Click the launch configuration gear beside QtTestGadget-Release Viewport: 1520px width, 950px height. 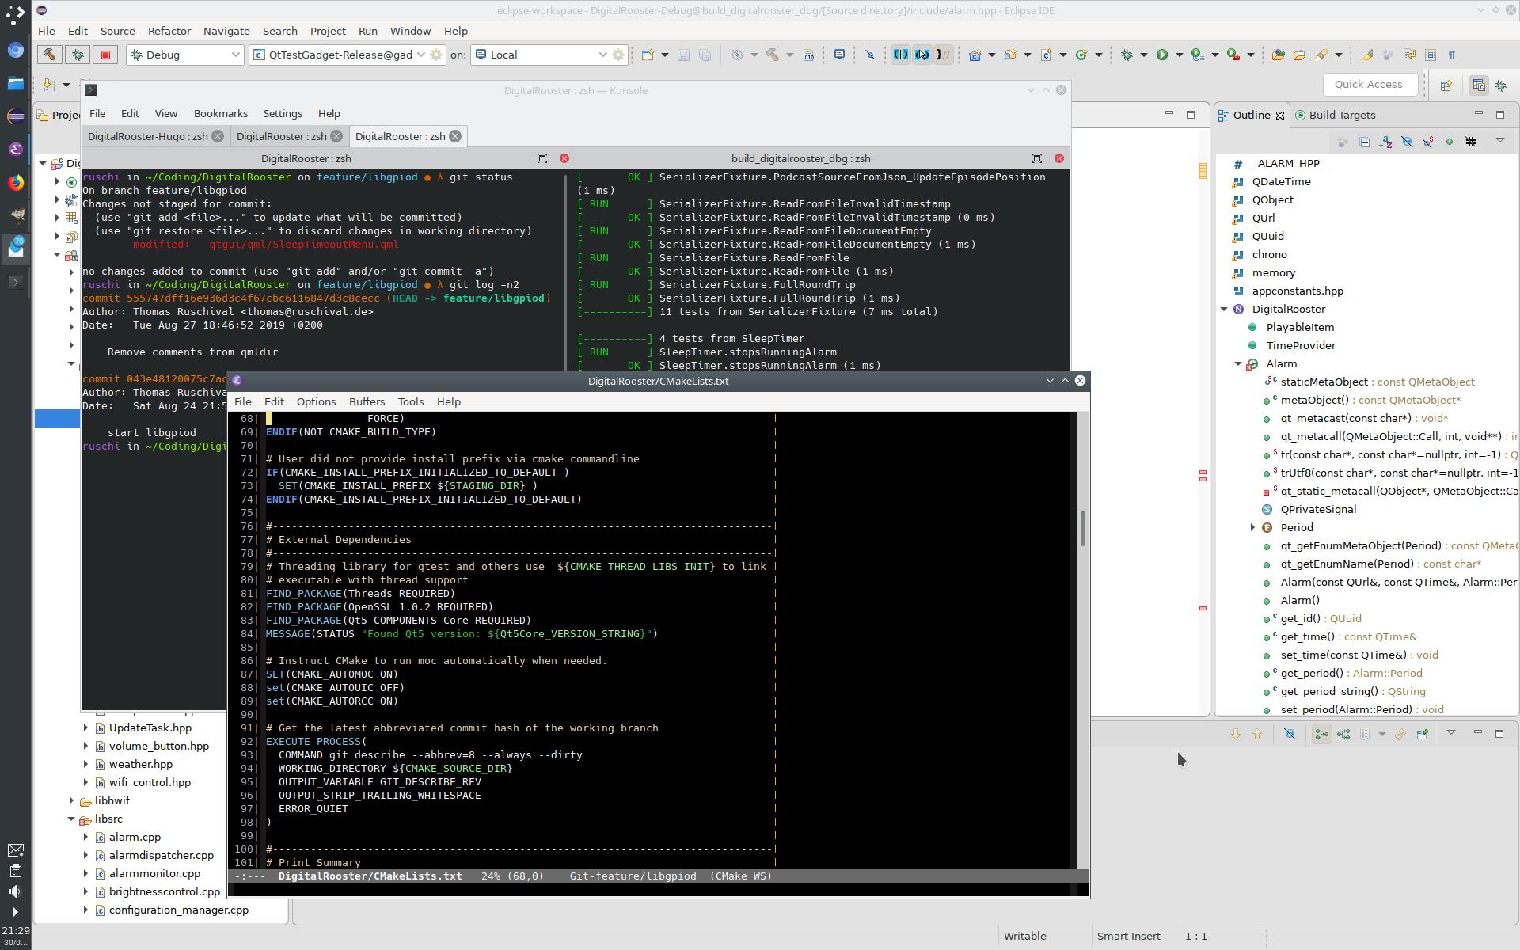pyautogui.click(x=435, y=55)
